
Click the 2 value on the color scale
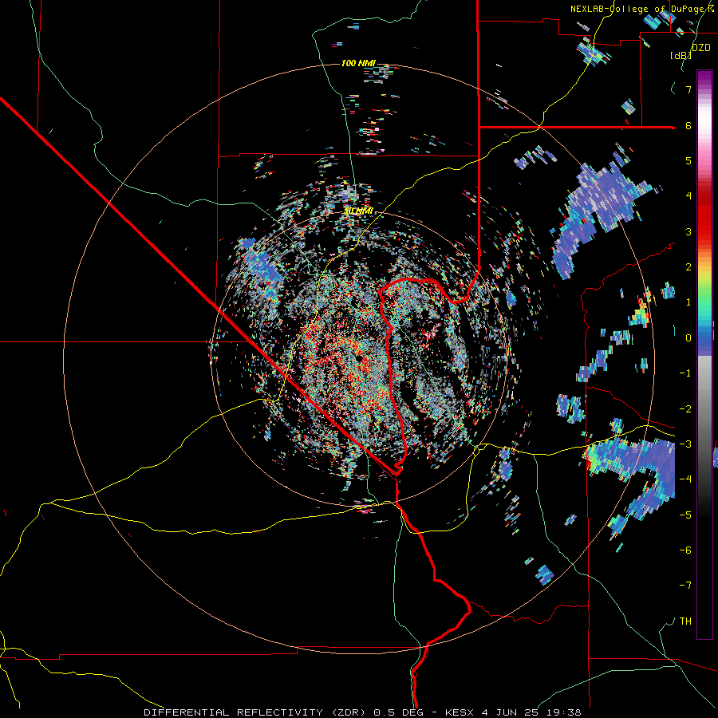click(688, 267)
